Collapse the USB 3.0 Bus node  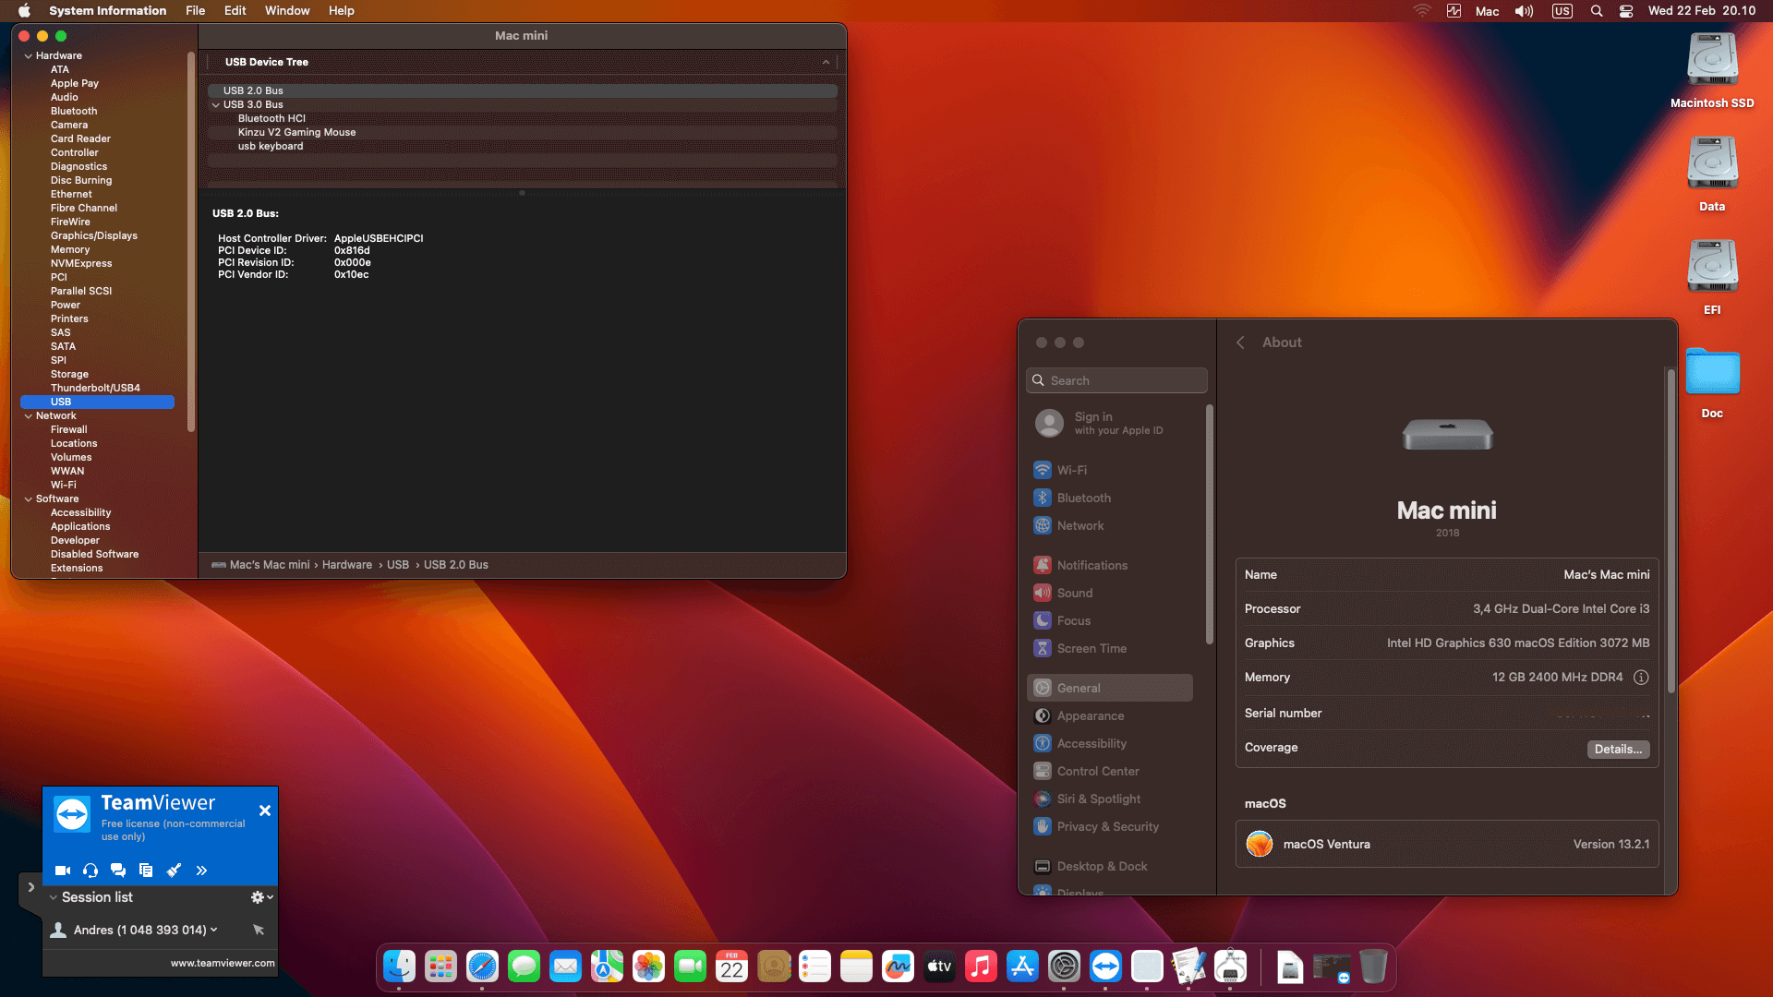[216, 105]
